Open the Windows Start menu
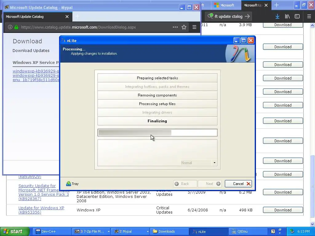Viewport: 315px width, 236px height. (x=14, y=231)
